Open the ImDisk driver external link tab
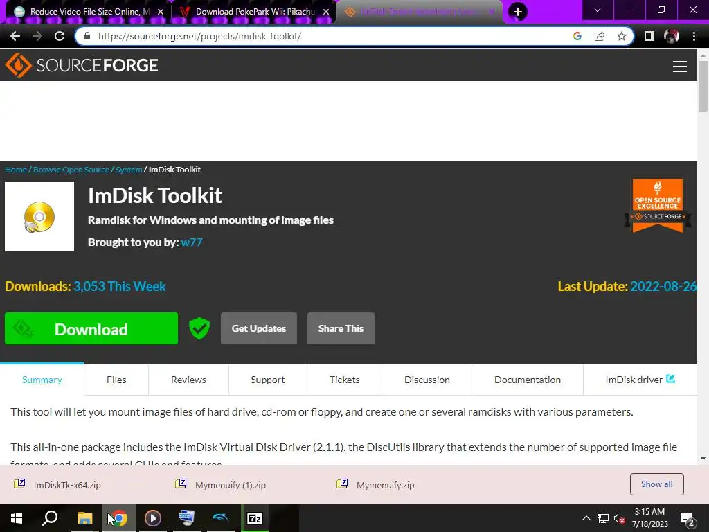This screenshot has width=709, height=532. pos(640,380)
